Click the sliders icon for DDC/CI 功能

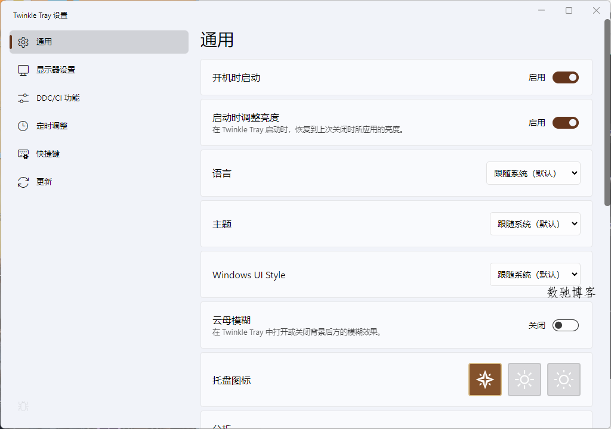(23, 98)
